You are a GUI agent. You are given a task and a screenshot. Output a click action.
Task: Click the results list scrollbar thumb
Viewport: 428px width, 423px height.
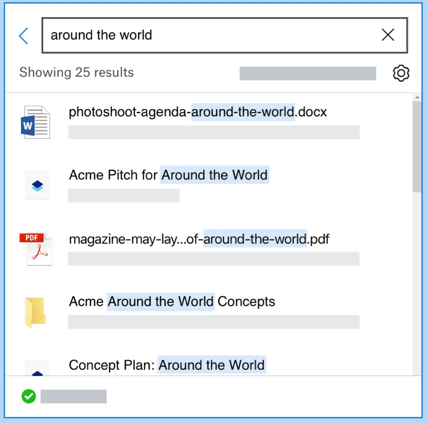[x=417, y=147]
